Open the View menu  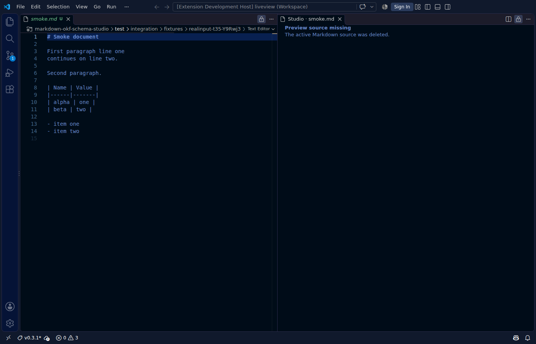(x=82, y=7)
